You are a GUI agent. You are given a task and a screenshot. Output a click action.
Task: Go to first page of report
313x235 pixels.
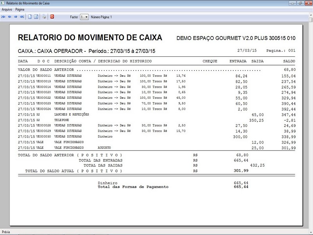[x=3, y=17]
